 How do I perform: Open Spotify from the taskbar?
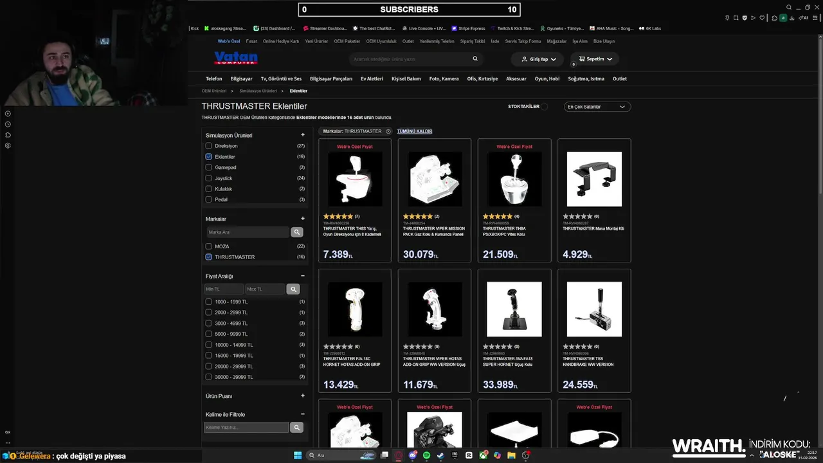click(x=427, y=455)
